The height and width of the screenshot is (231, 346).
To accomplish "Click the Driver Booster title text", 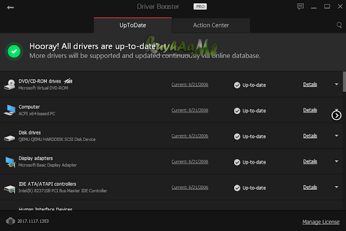I will coord(158,6).
